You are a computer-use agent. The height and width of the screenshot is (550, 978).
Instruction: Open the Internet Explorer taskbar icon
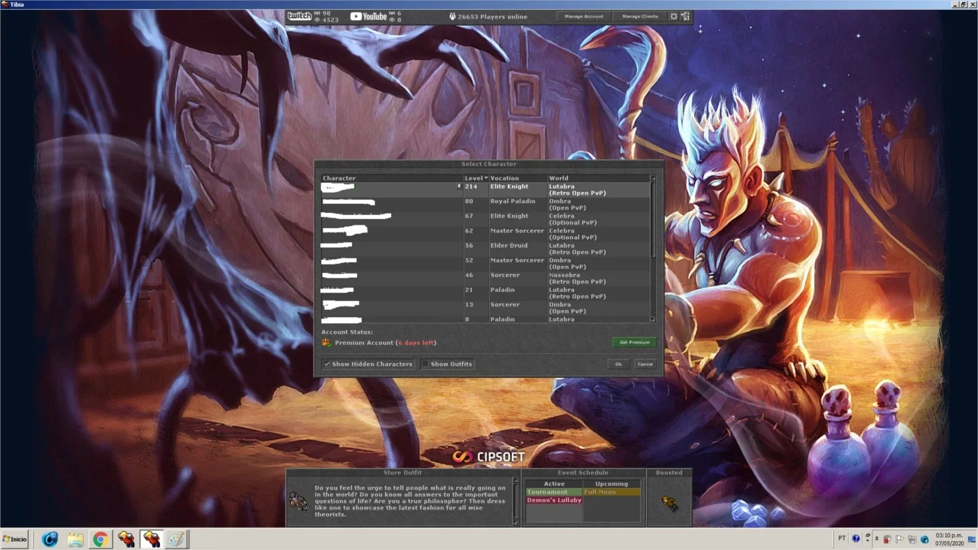coord(50,539)
